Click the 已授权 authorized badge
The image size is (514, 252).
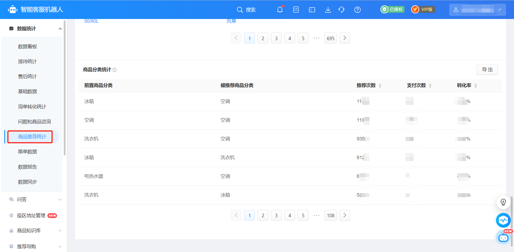pyautogui.click(x=392, y=9)
